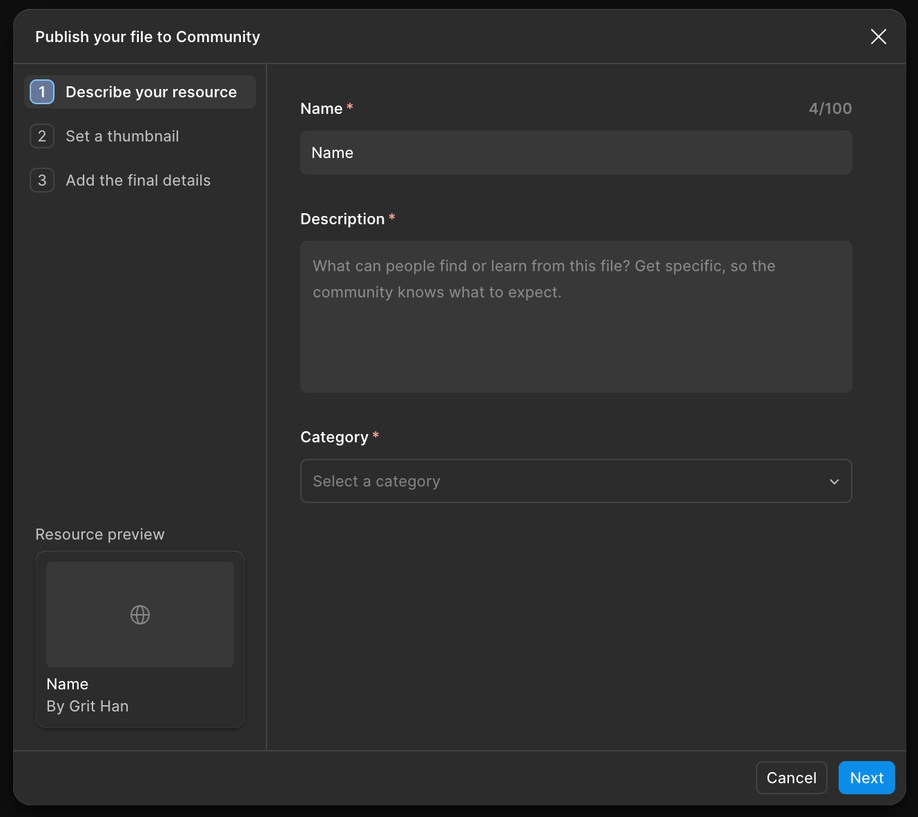
Task: Click the globe icon in resource preview
Action: [x=140, y=614]
